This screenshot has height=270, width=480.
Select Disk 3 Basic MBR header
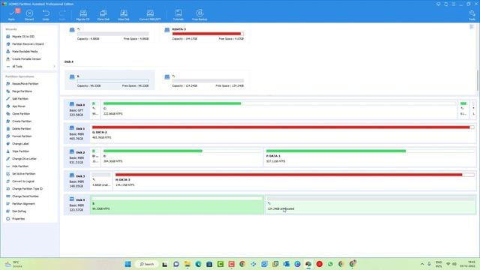(x=76, y=181)
